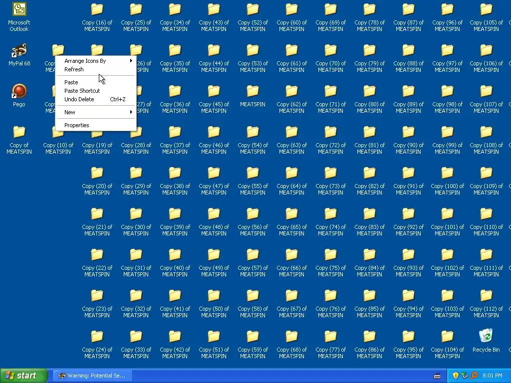The image size is (511, 383).
Task: Open Properties from the context menu
Action: [x=96, y=125]
